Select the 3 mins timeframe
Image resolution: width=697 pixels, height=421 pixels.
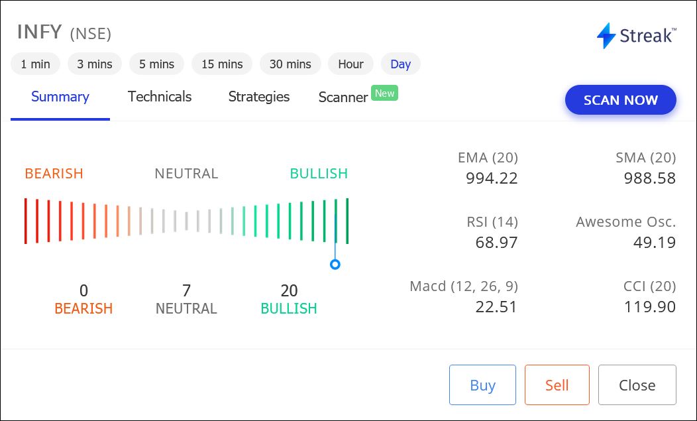click(x=95, y=64)
